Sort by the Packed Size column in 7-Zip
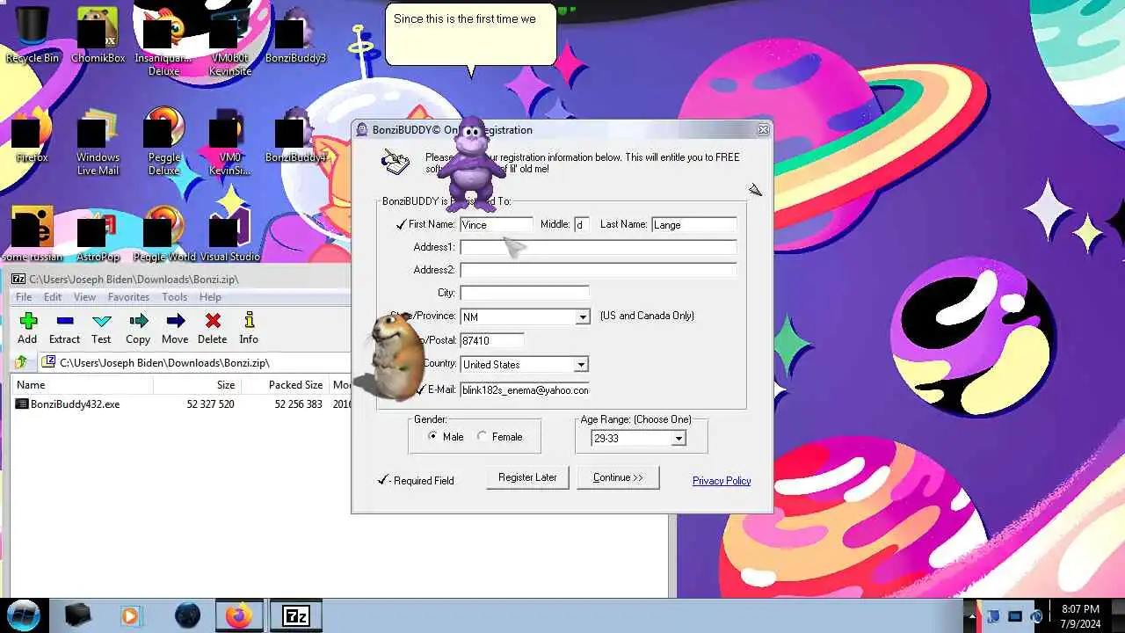Image resolution: width=1125 pixels, height=633 pixels. pyautogui.click(x=284, y=385)
